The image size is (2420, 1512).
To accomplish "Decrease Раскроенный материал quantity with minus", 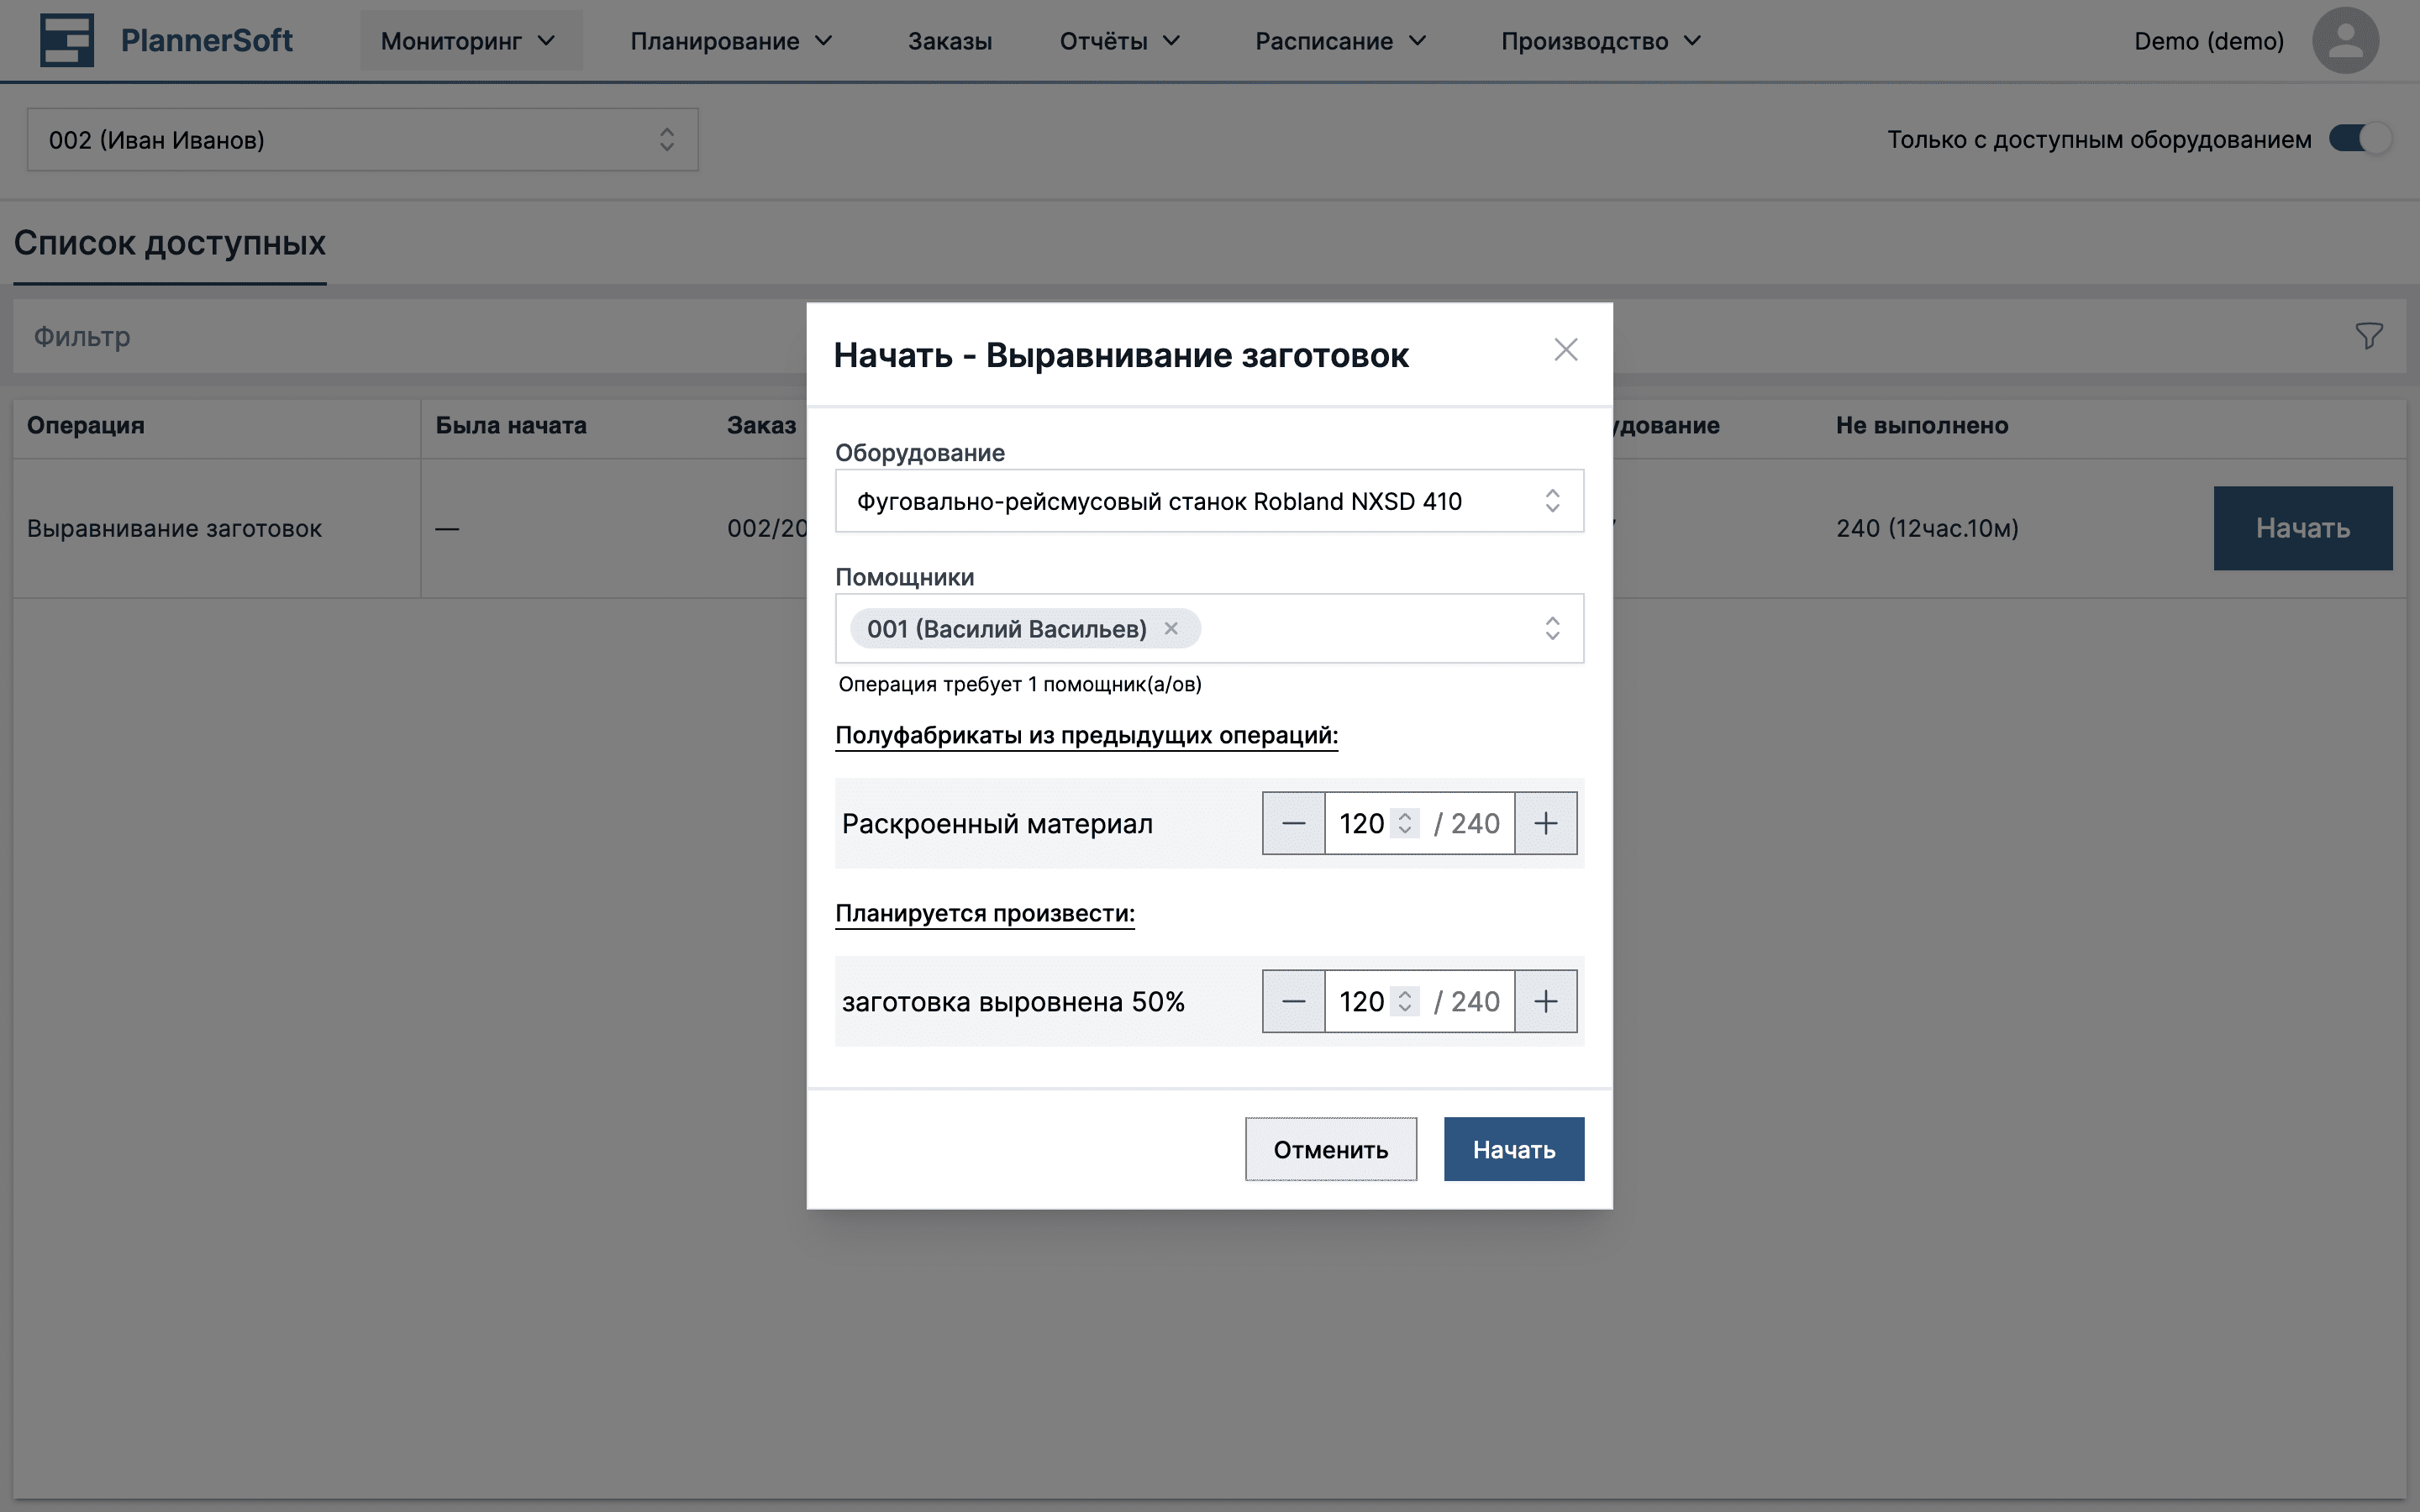I will point(1294,823).
